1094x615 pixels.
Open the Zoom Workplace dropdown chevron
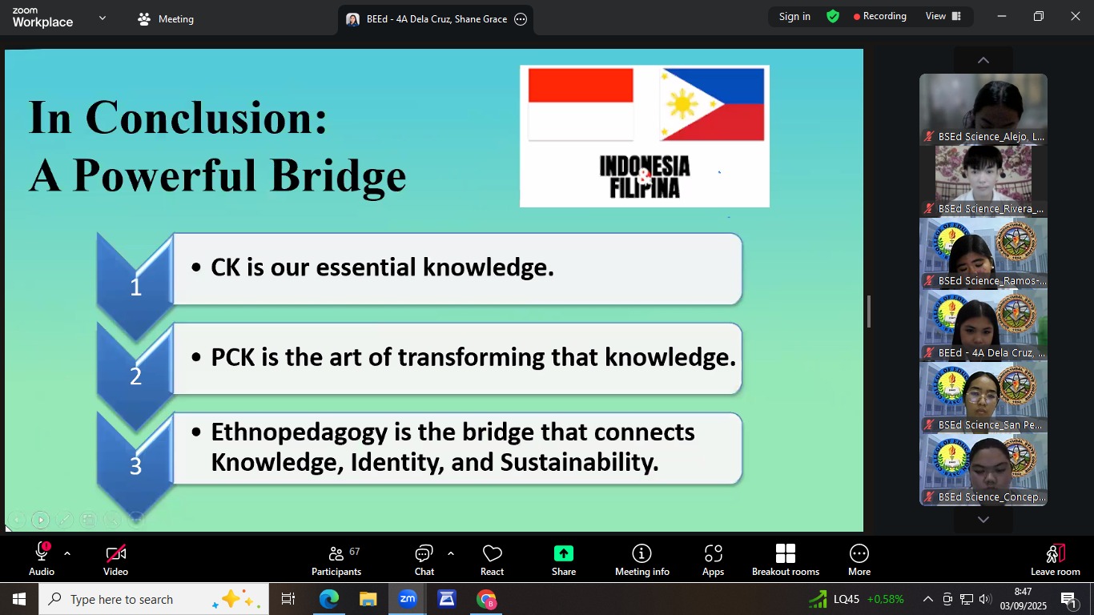tap(102, 18)
